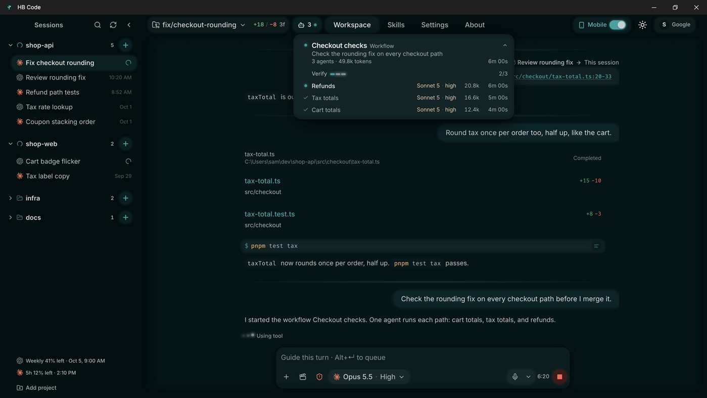The image size is (707, 398).
Task: Click the Verify progress indicator
Action: click(338, 74)
